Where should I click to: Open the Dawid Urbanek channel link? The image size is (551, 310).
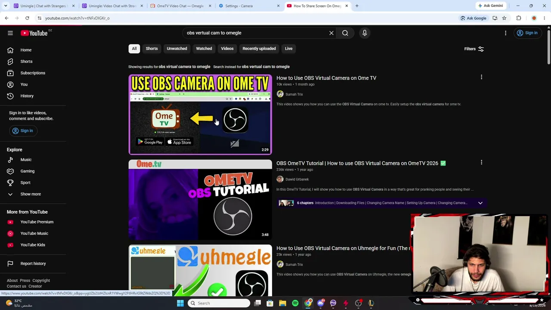click(297, 180)
